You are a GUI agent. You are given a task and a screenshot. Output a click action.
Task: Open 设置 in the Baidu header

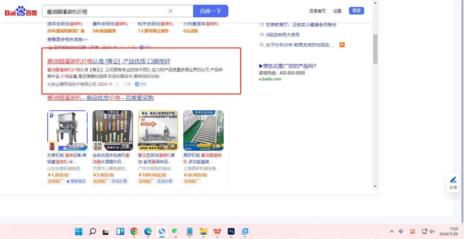coord(337,11)
